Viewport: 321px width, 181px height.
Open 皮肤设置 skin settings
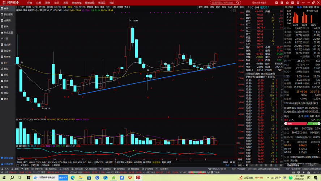pos(7,158)
